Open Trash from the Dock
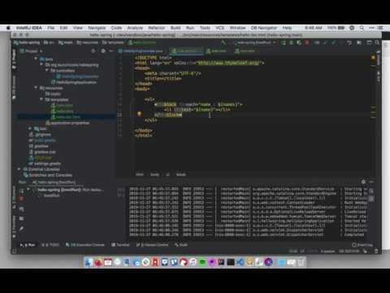Image resolution: width=390 pixels, height=293 pixels. pyautogui.click(x=301, y=262)
